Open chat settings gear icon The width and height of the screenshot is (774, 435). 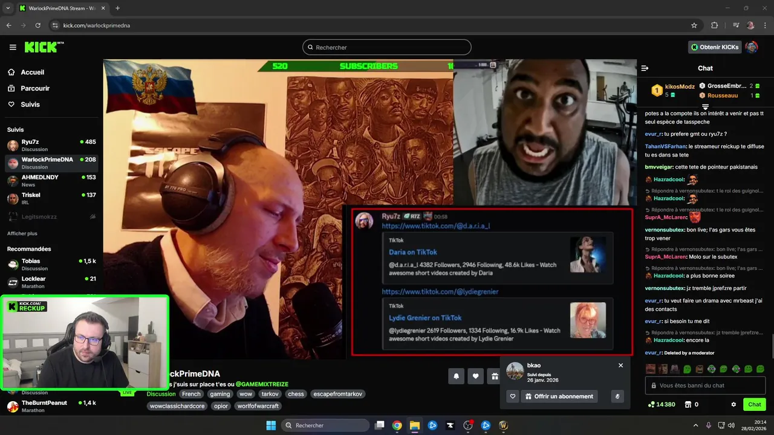733,404
